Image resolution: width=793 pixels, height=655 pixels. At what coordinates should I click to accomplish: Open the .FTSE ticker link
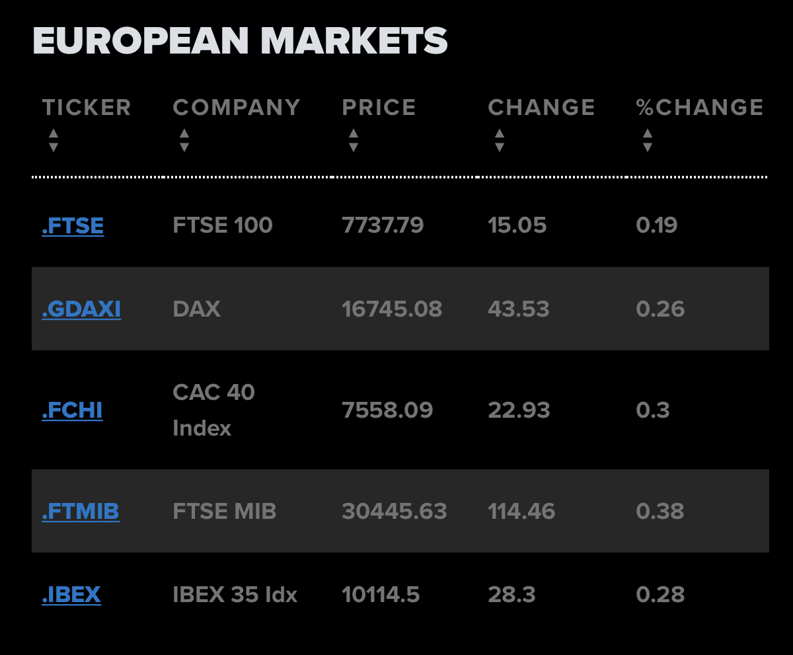point(73,226)
